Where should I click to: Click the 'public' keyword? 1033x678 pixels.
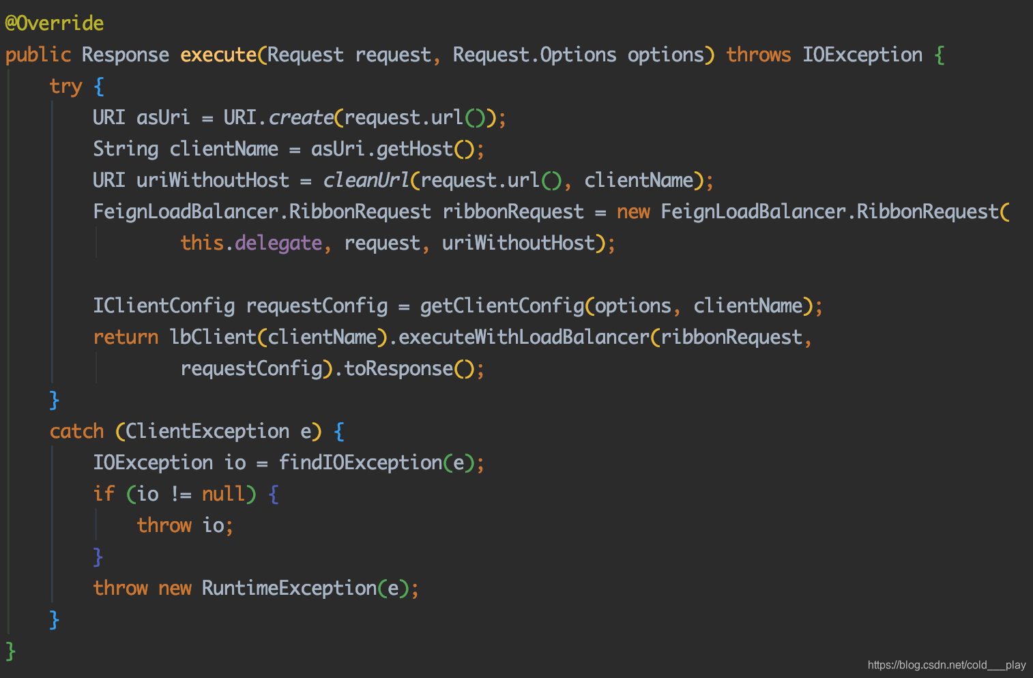click(38, 55)
